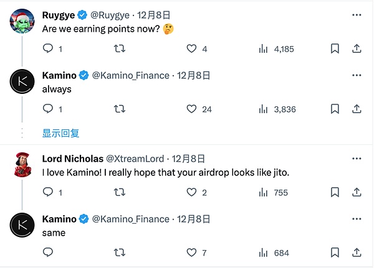The width and height of the screenshot is (374, 268).
Task: Click Ruygye's Grinch profile picture
Action: 23,21
